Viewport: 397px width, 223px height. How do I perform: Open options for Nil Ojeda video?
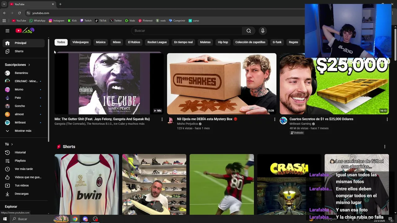point(274,119)
